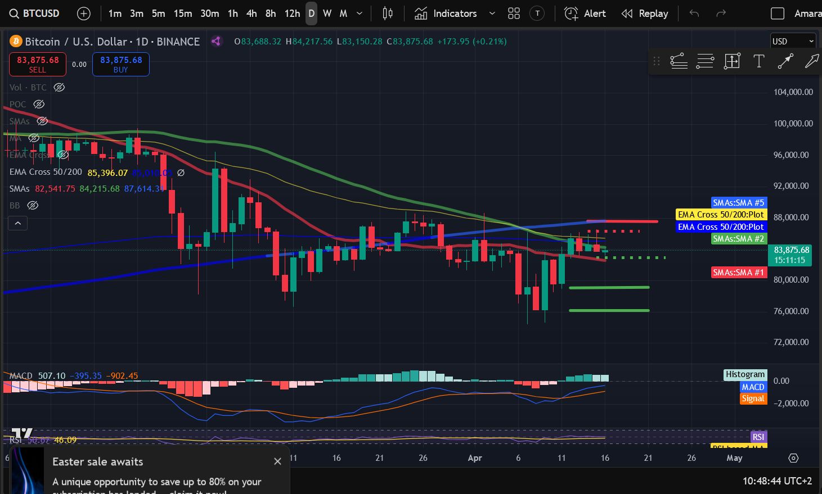Show the hidden POC indicator
This screenshot has width=822, height=494.
tap(39, 104)
